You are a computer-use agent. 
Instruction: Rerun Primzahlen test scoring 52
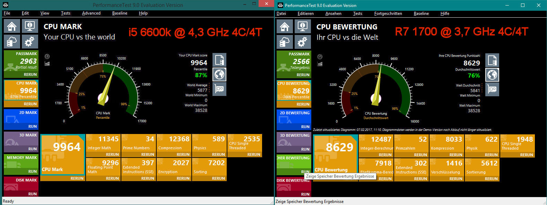tap(420, 155)
